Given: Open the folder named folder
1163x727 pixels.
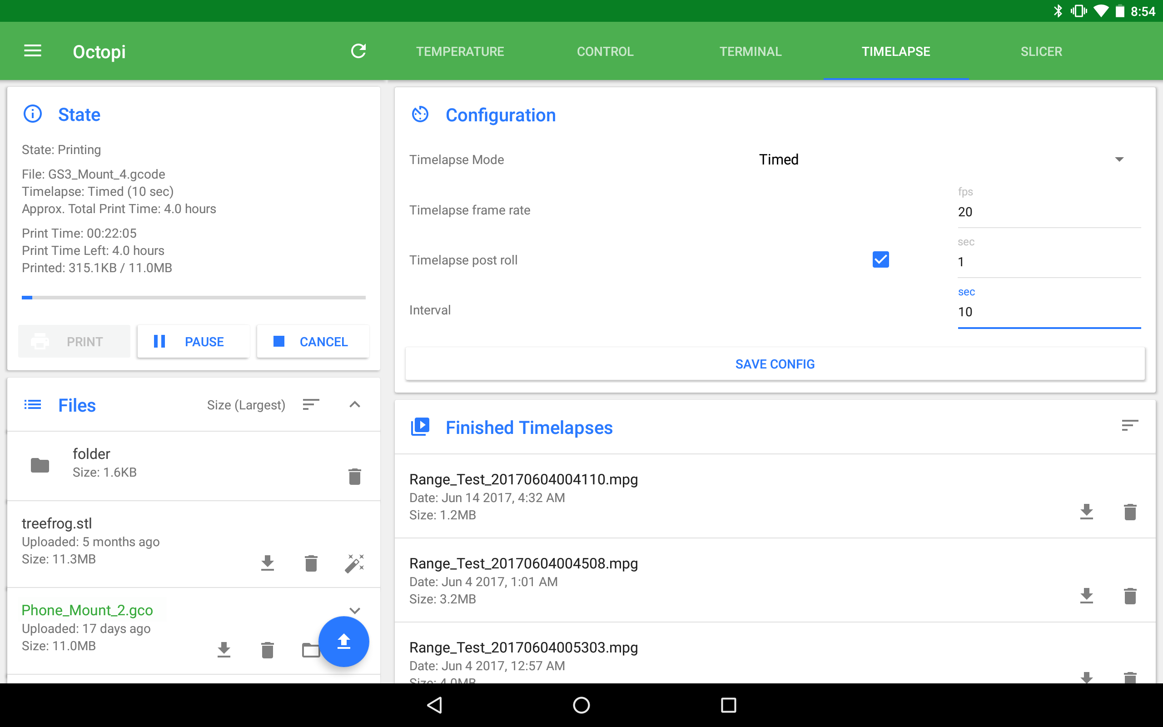Looking at the screenshot, I should [x=193, y=465].
